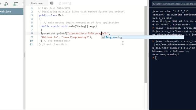Click 'bienvenido a Welcome to' console output
Image resolution: width=196 pixels, height=110 pixels.
(170, 51)
